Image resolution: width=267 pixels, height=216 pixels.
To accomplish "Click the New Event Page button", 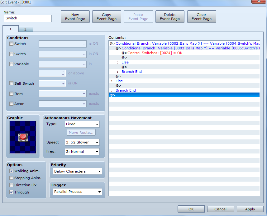I will (75, 17).
